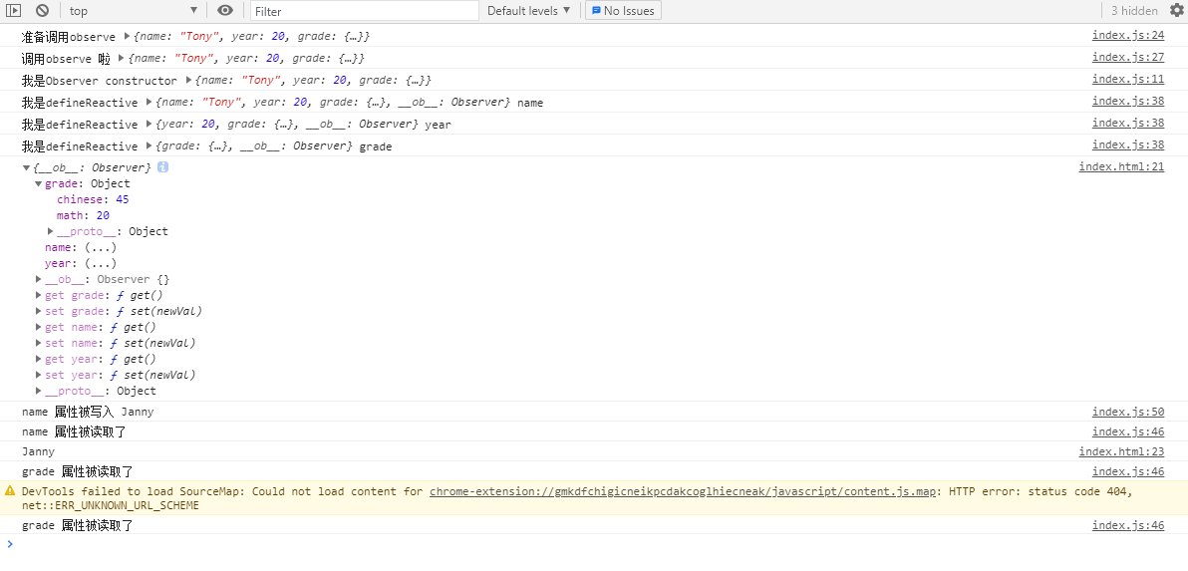Open the Default levels dropdown
The width and height of the screenshot is (1188, 571).
pos(529,11)
